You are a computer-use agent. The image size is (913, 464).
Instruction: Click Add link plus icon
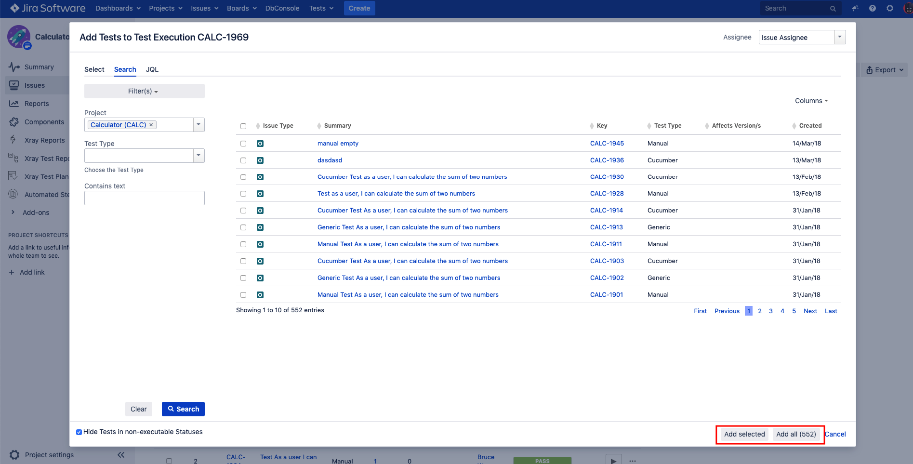coord(12,272)
